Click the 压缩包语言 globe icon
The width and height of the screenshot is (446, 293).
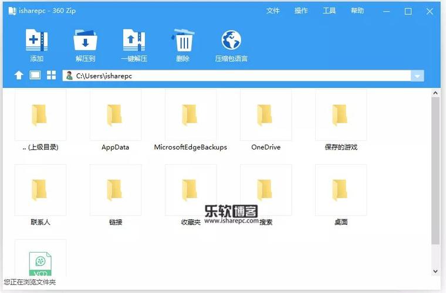(x=231, y=40)
